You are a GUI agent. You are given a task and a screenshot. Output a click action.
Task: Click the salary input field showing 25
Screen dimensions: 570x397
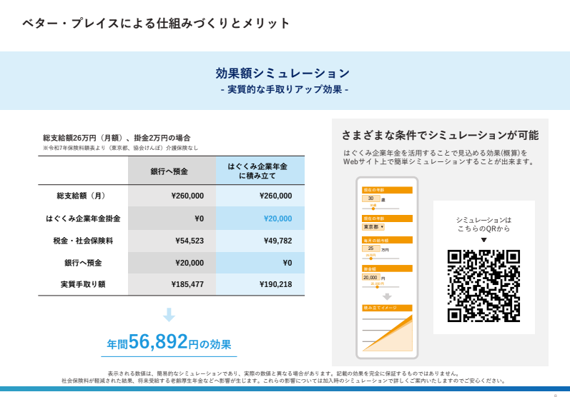pyautogui.click(x=370, y=248)
